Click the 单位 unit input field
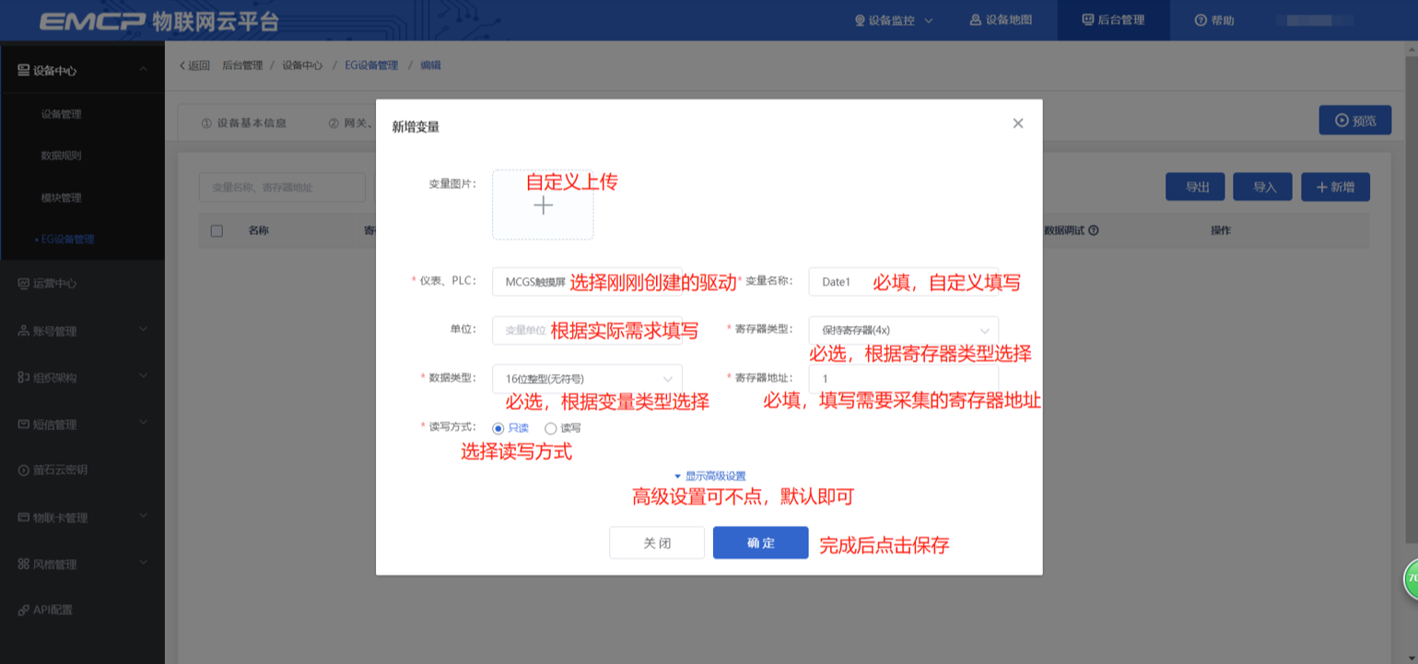1418x664 pixels. point(587,330)
